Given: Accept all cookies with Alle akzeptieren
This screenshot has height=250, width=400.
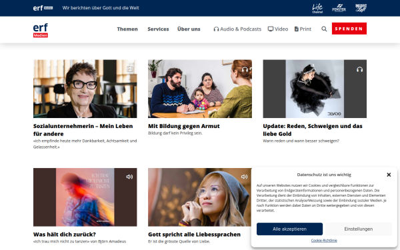Looking at the screenshot, I should (x=289, y=229).
